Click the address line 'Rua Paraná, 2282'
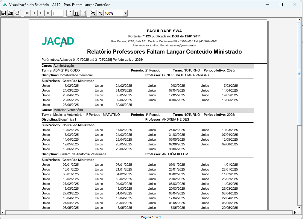The image size is (303, 219). coord(164,41)
